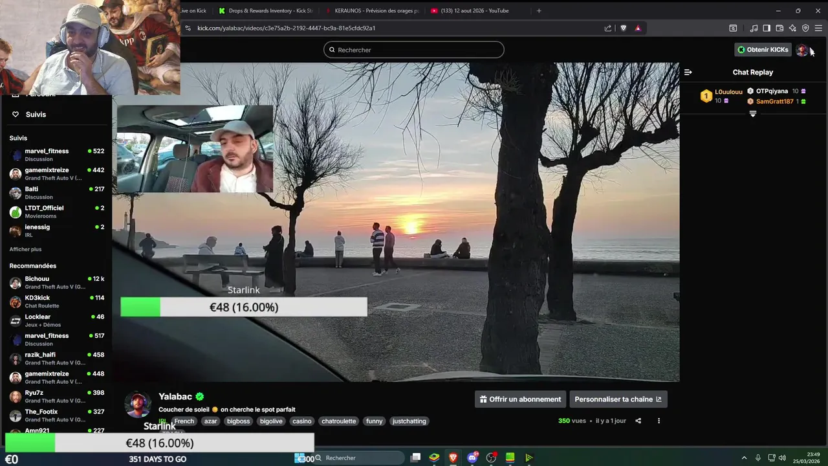The height and width of the screenshot is (466, 828).
Task: Open recommended channel Bichouu
Action: pos(57,282)
